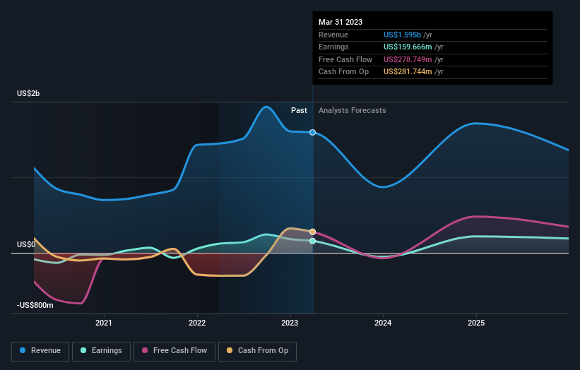Click the US$0 y-axis label
The height and width of the screenshot is (370, 580).
pyautogui.click(x=26, y=245)
